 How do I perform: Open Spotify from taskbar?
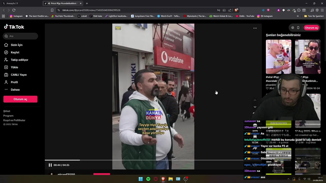(x=148, y=179)
